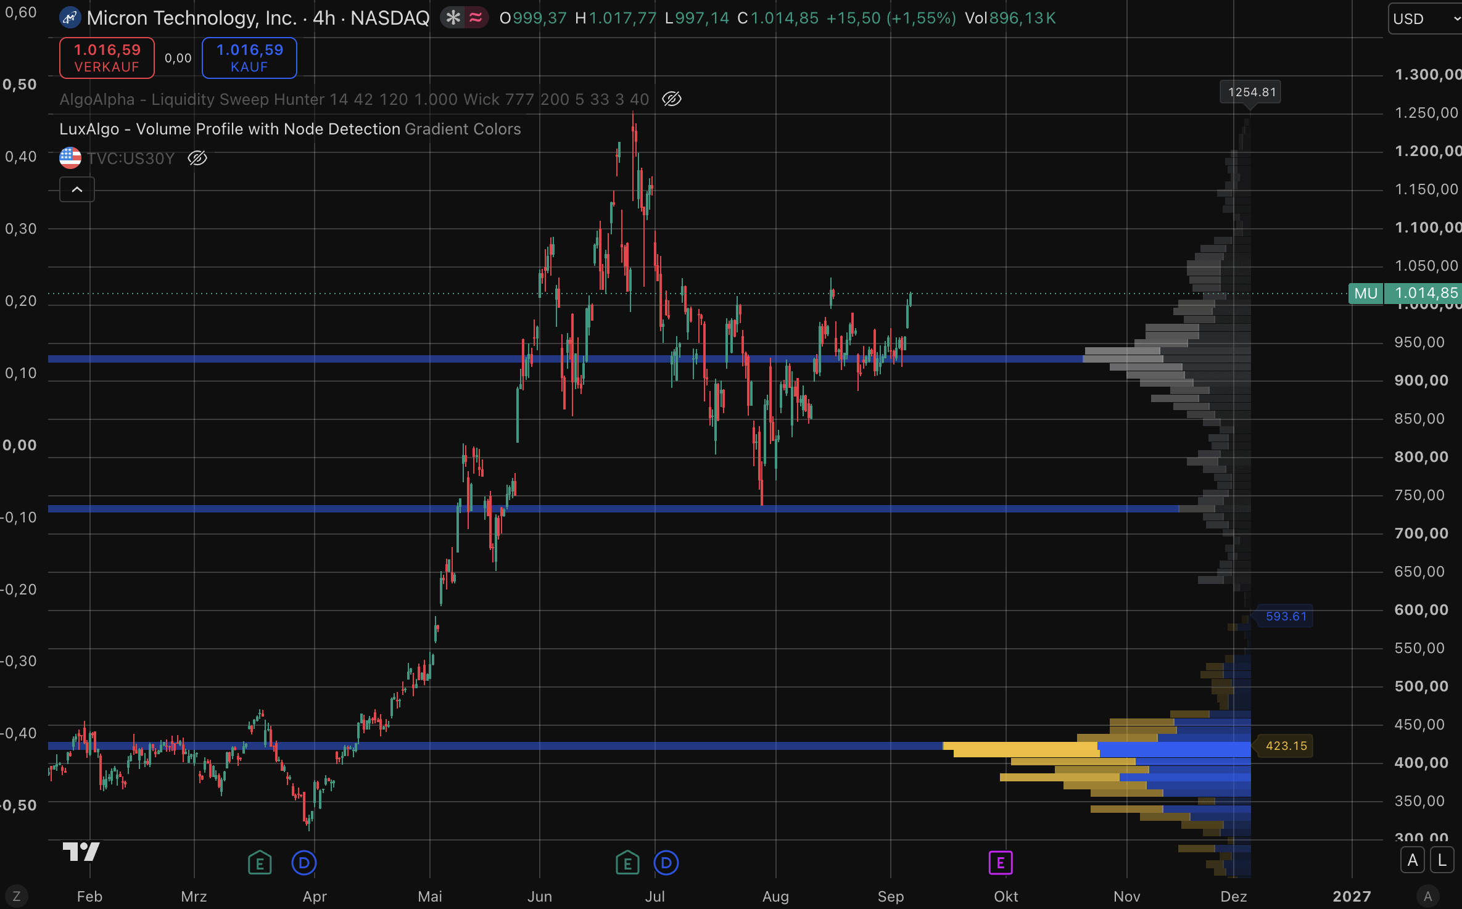Click the yellow 423.15 point-of-control label
This screenshot has width=1462, height=909.
click(1286, 746)
